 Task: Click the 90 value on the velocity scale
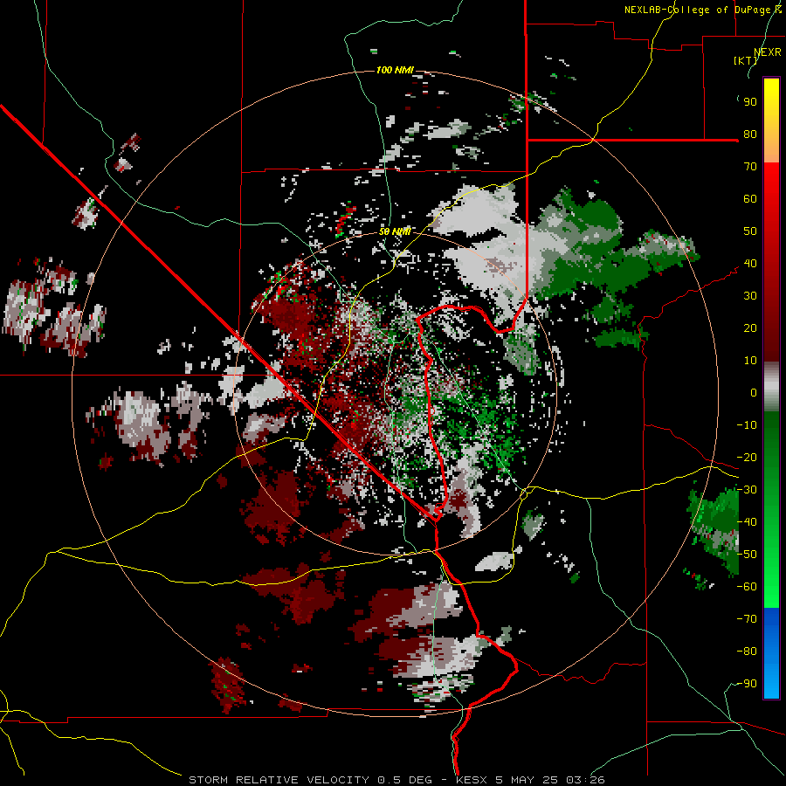coord(750,102)
